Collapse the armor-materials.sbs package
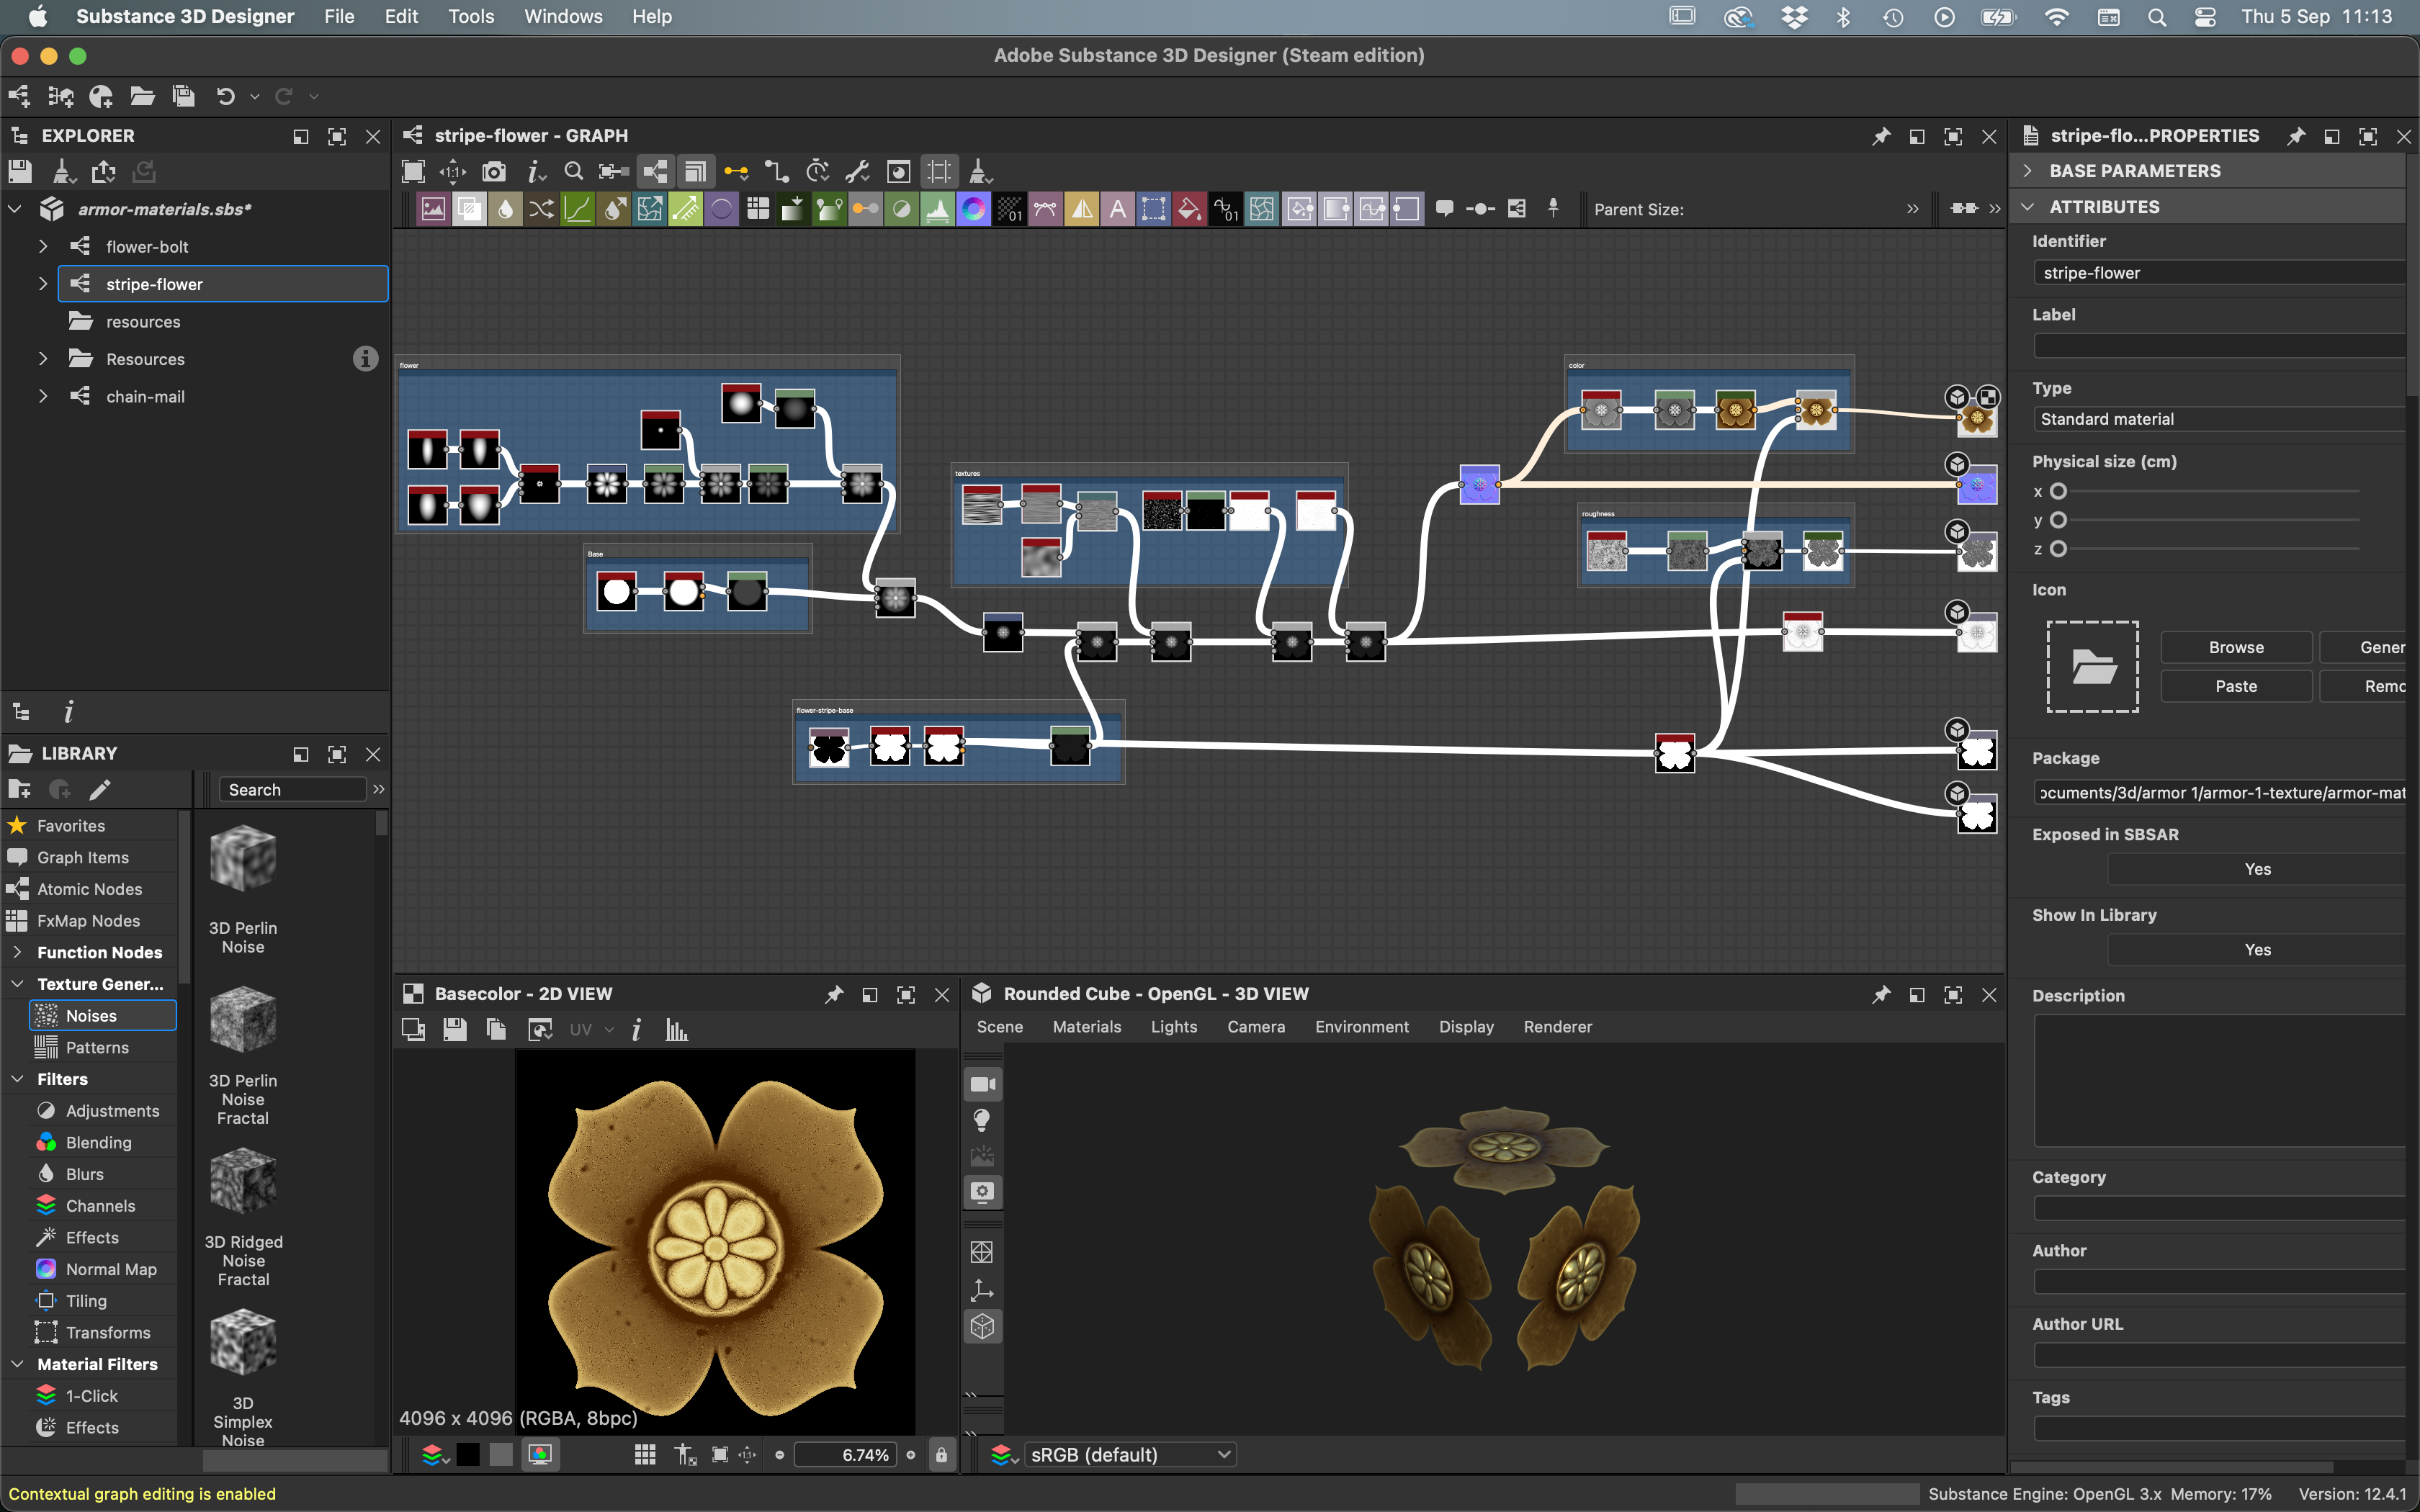The image size is (2420, 1512). click(15, 209)
